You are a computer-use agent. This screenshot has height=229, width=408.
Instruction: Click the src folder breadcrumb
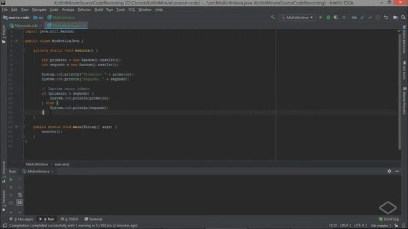(38, 18)
